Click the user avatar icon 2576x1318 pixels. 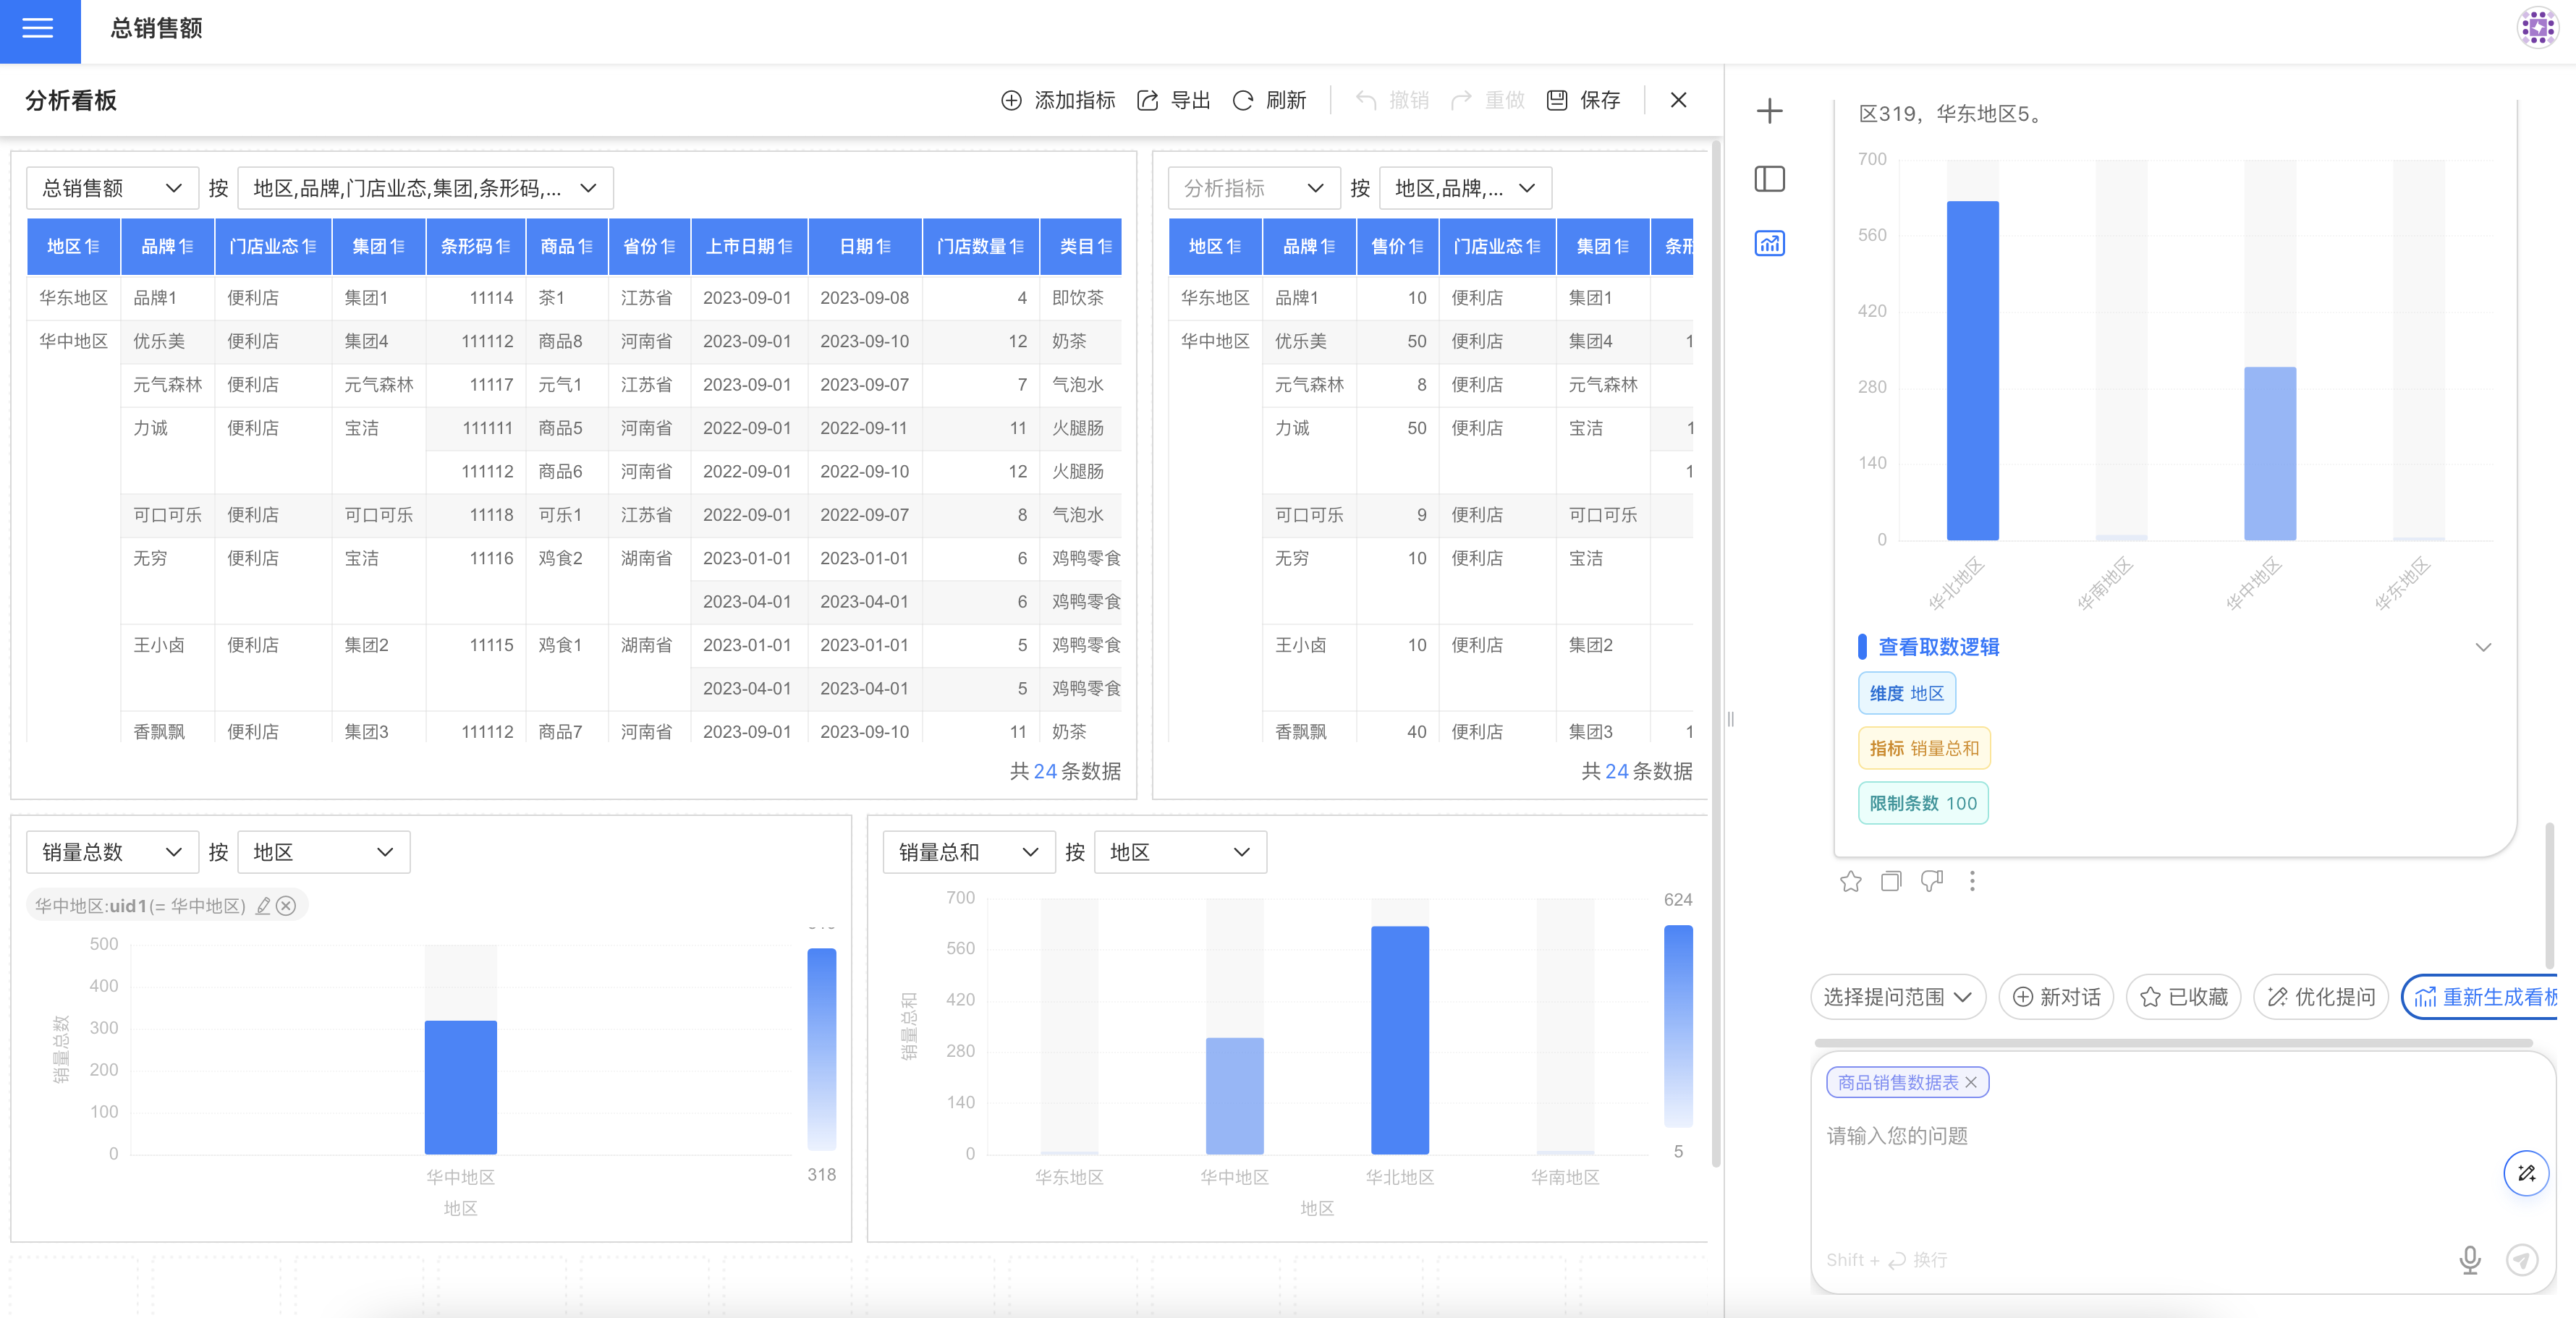click(2536, 28)
